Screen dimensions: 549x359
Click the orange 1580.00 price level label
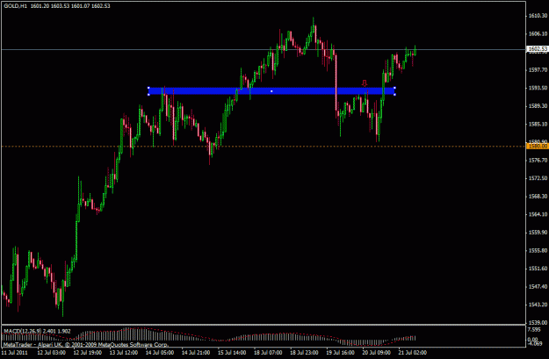[x=538, y=147]
